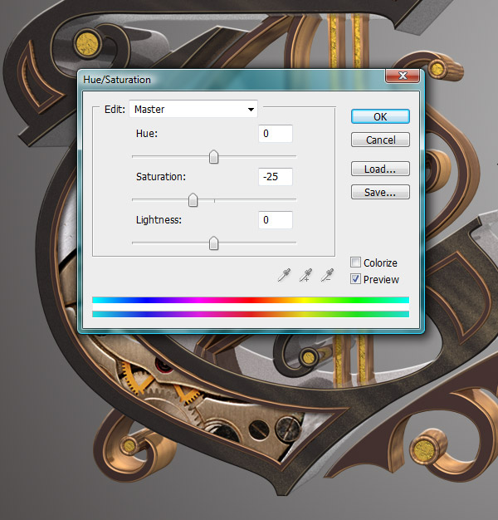Click the Saturation: label
The width and height of the screenshot is (498, 520).
point(161,177)
